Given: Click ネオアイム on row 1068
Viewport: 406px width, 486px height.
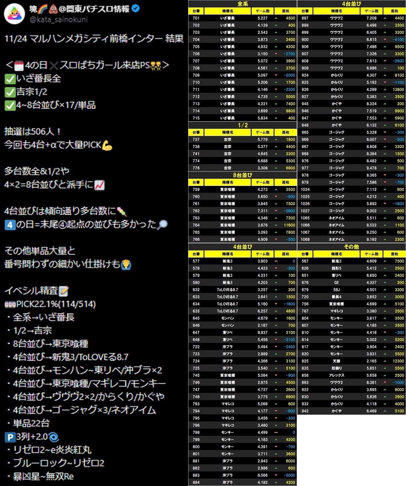Looking at the screenshot, I should pyautogui.click(x=337, y=239).
